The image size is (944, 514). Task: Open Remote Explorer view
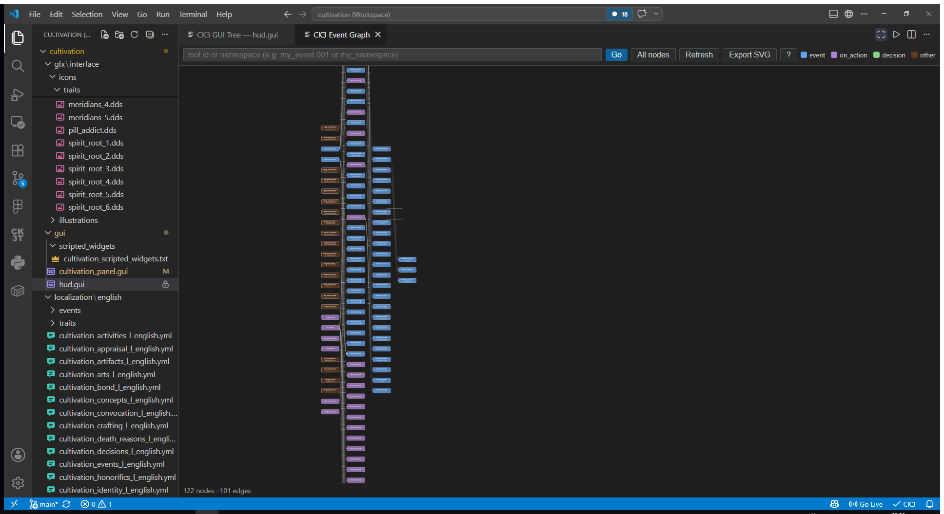pyautogui.click(x=18, y=122)
